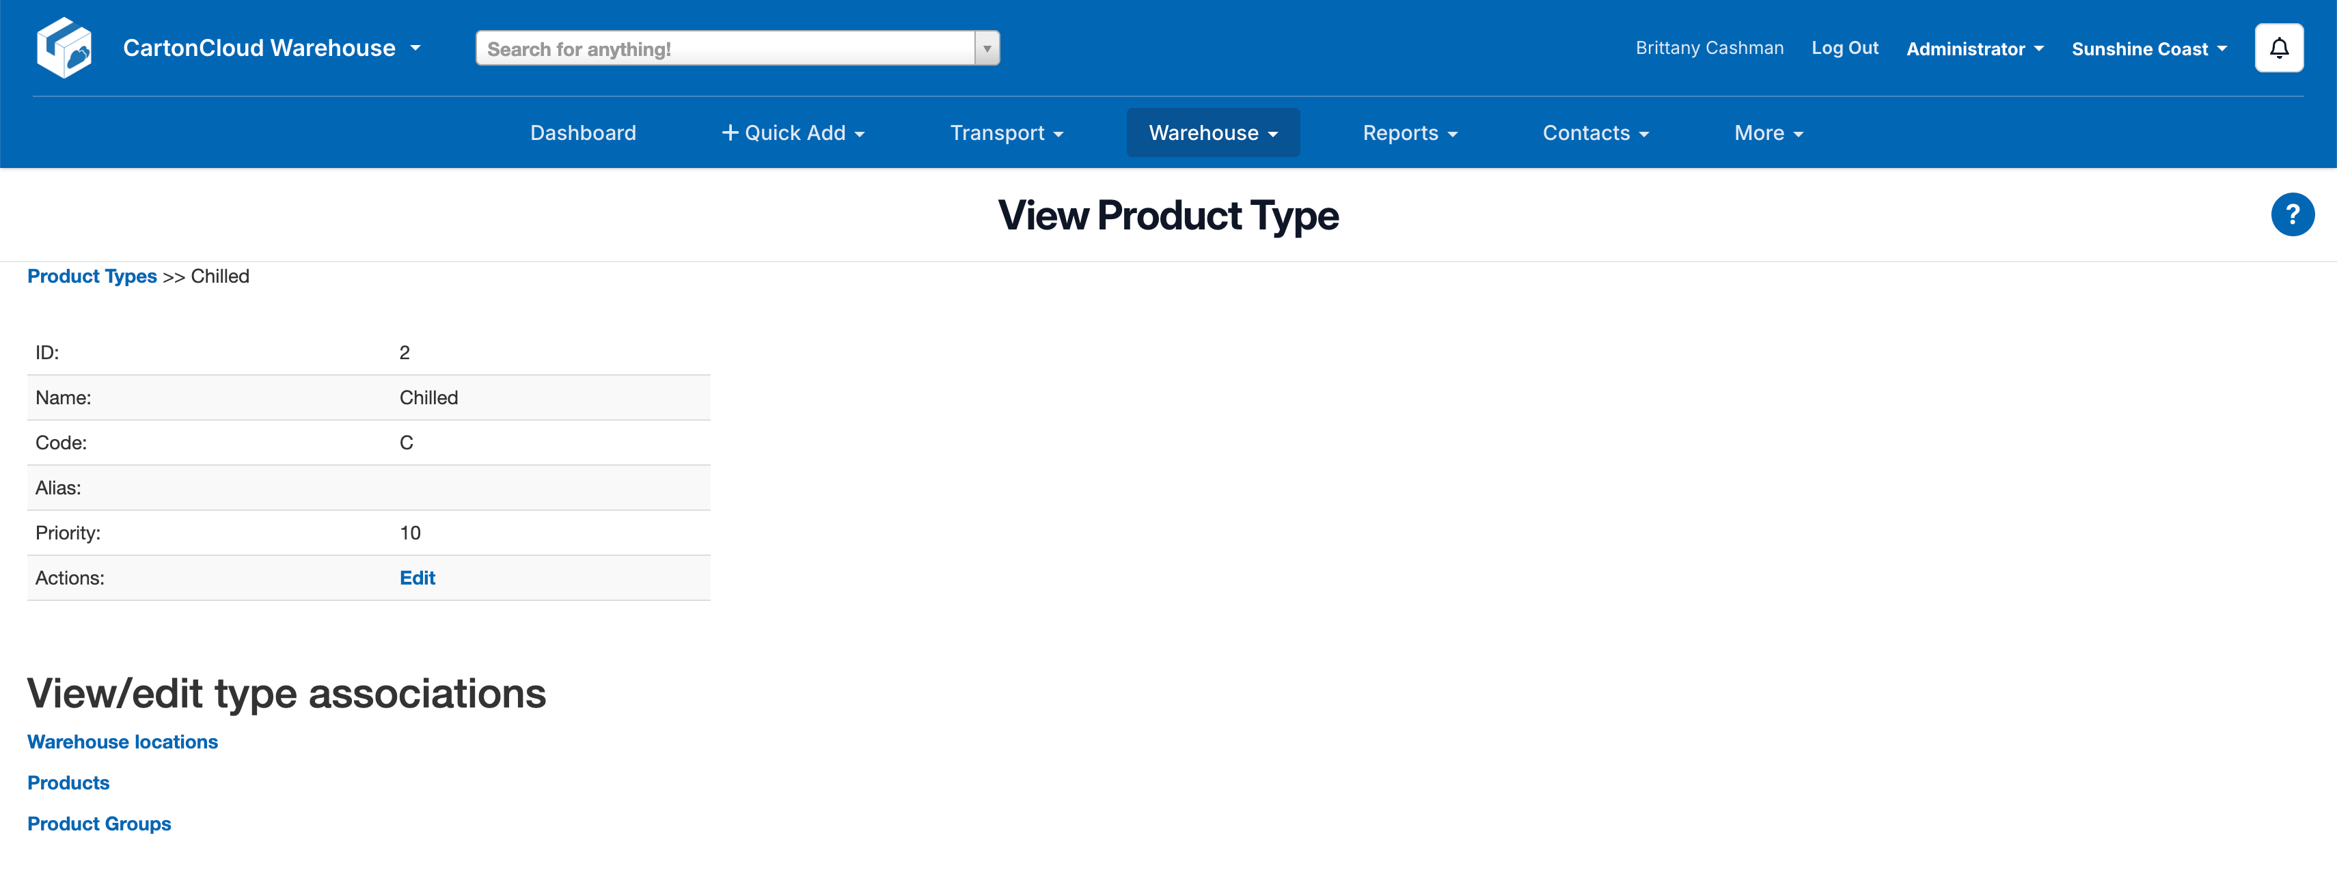Open the Quick Add menu
The image size is (2337, 870).
(793, 133)
